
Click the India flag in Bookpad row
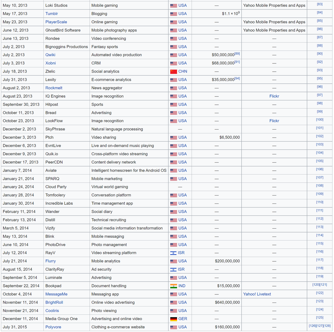click(x=173, y=286)
